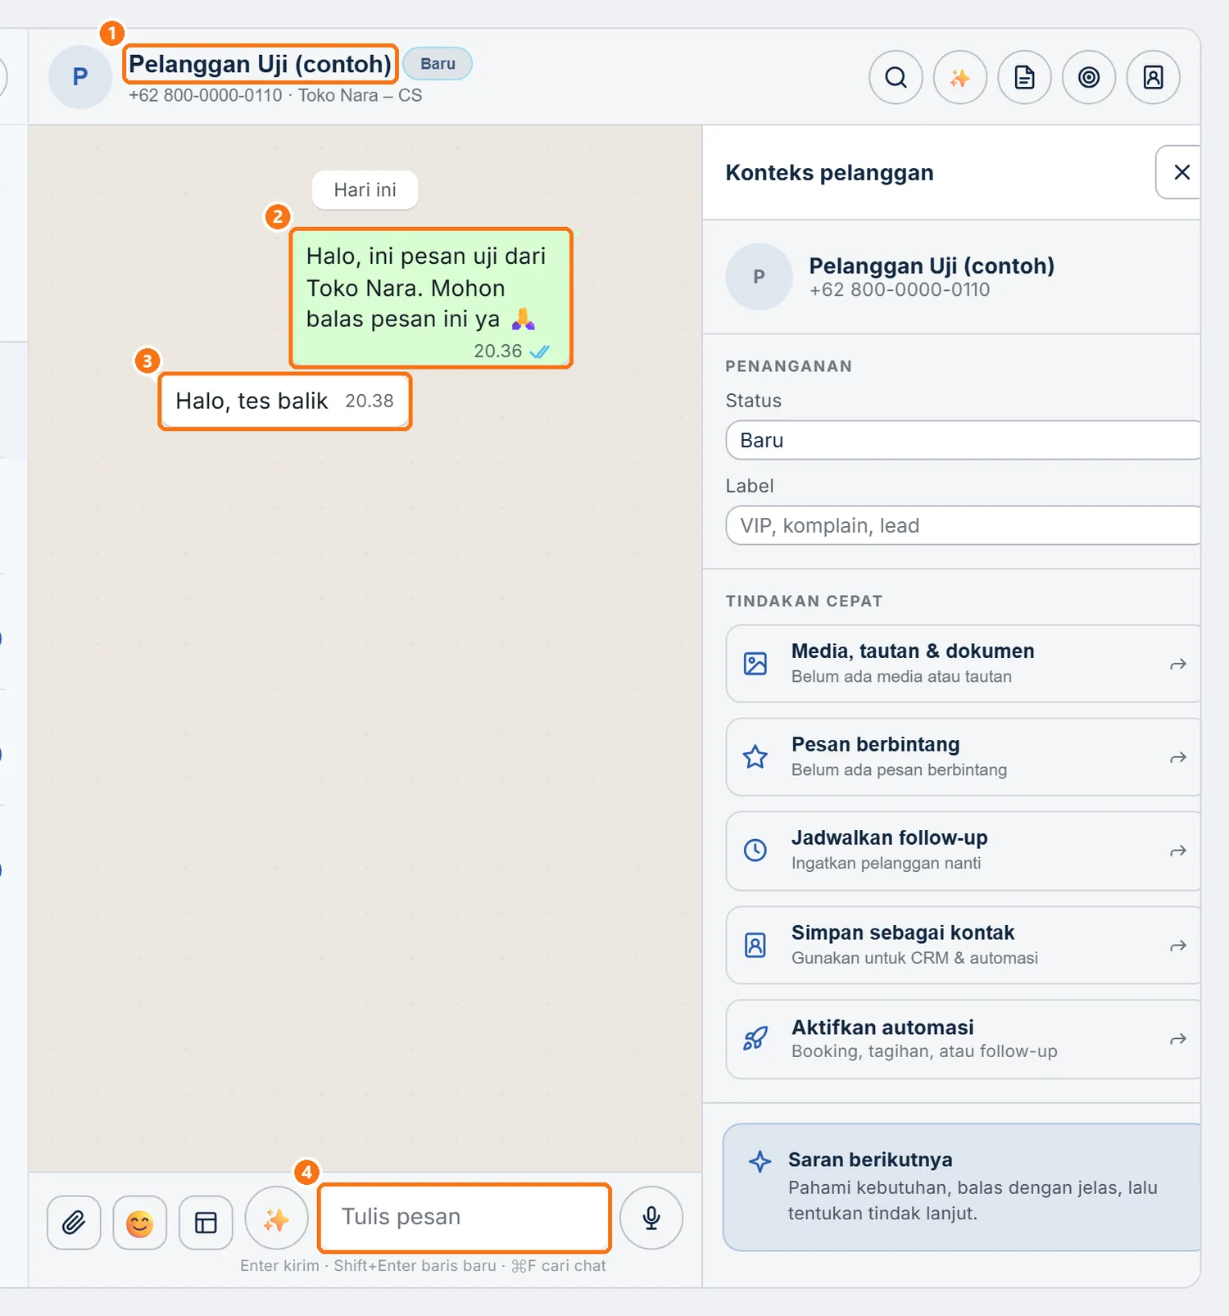Image resolution: width=1229 pixels, height=1316 pixels.
Task: Click the Tulis pesan message field
Action: 465,1217
